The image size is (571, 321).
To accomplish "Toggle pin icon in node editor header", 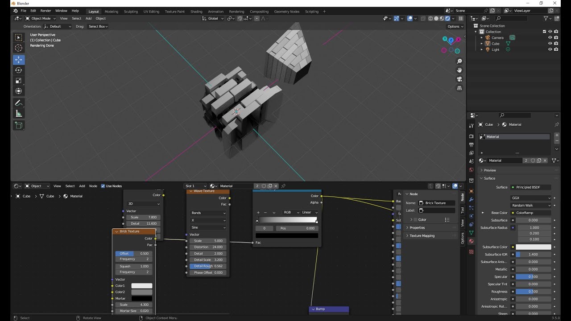I will (x=283, y=186).
